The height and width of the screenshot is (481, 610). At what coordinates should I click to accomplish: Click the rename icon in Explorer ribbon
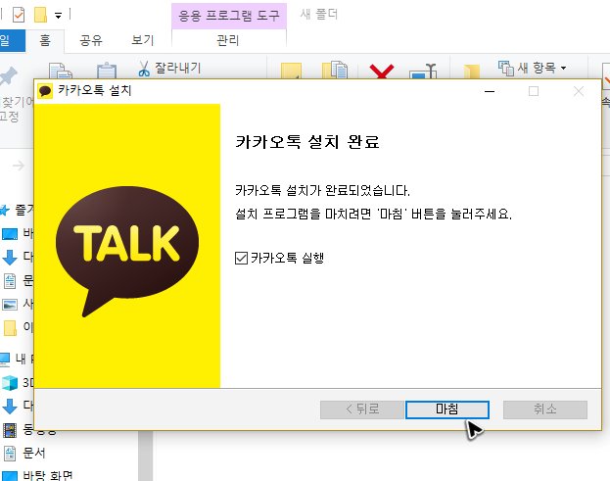[423, 72]
